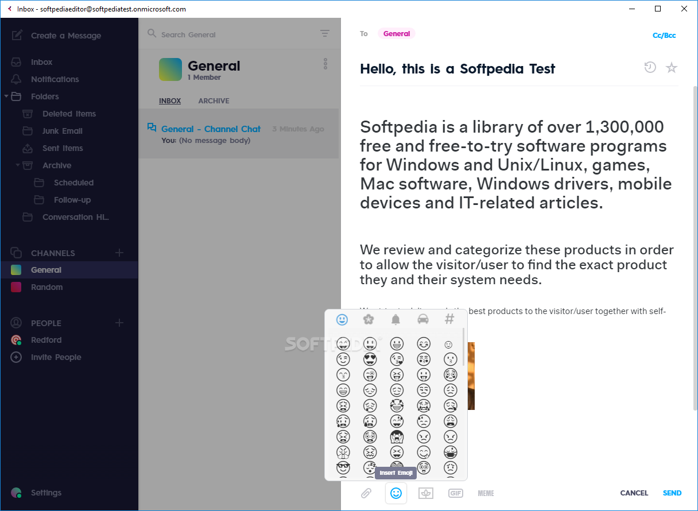Click the General channel gradient avatar
Viewport: 698px width, 511px height.
(170, 69)
